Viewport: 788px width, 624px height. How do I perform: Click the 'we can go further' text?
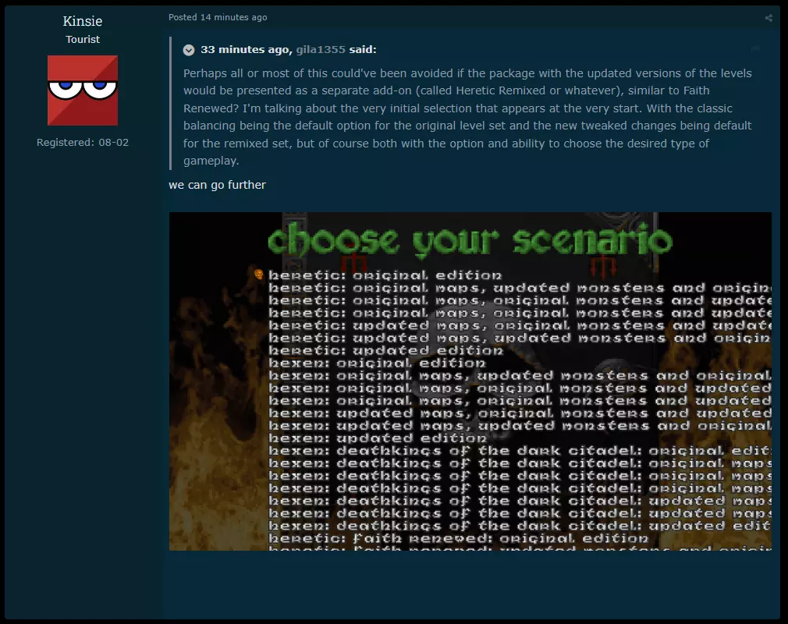coord(217,185)
